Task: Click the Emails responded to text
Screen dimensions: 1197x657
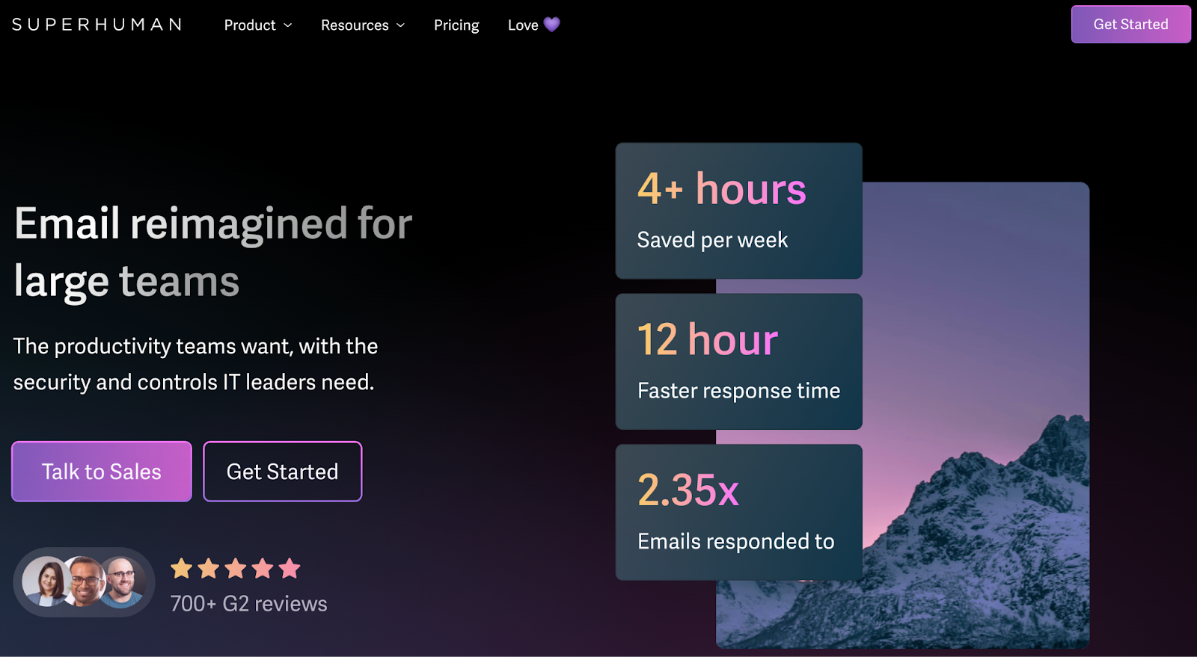Action: click(x=735, y=541)
